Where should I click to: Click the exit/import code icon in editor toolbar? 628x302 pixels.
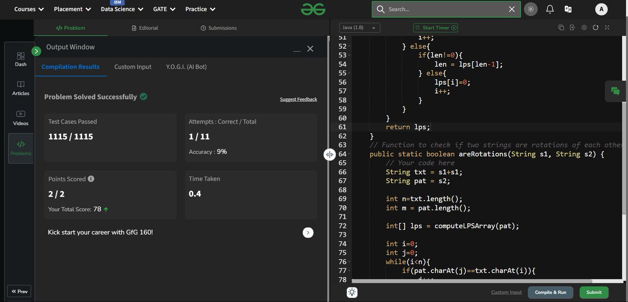pyautogui.click(x=573, y=28)
